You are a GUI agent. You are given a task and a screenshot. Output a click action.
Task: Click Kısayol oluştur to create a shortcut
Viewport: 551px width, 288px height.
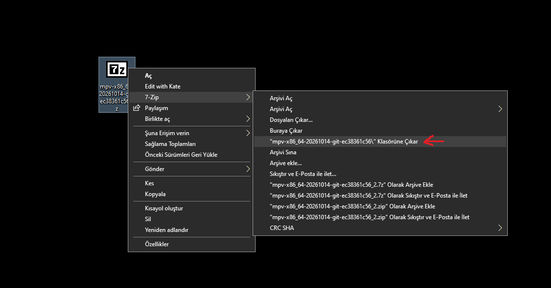[x=192, y=208]
